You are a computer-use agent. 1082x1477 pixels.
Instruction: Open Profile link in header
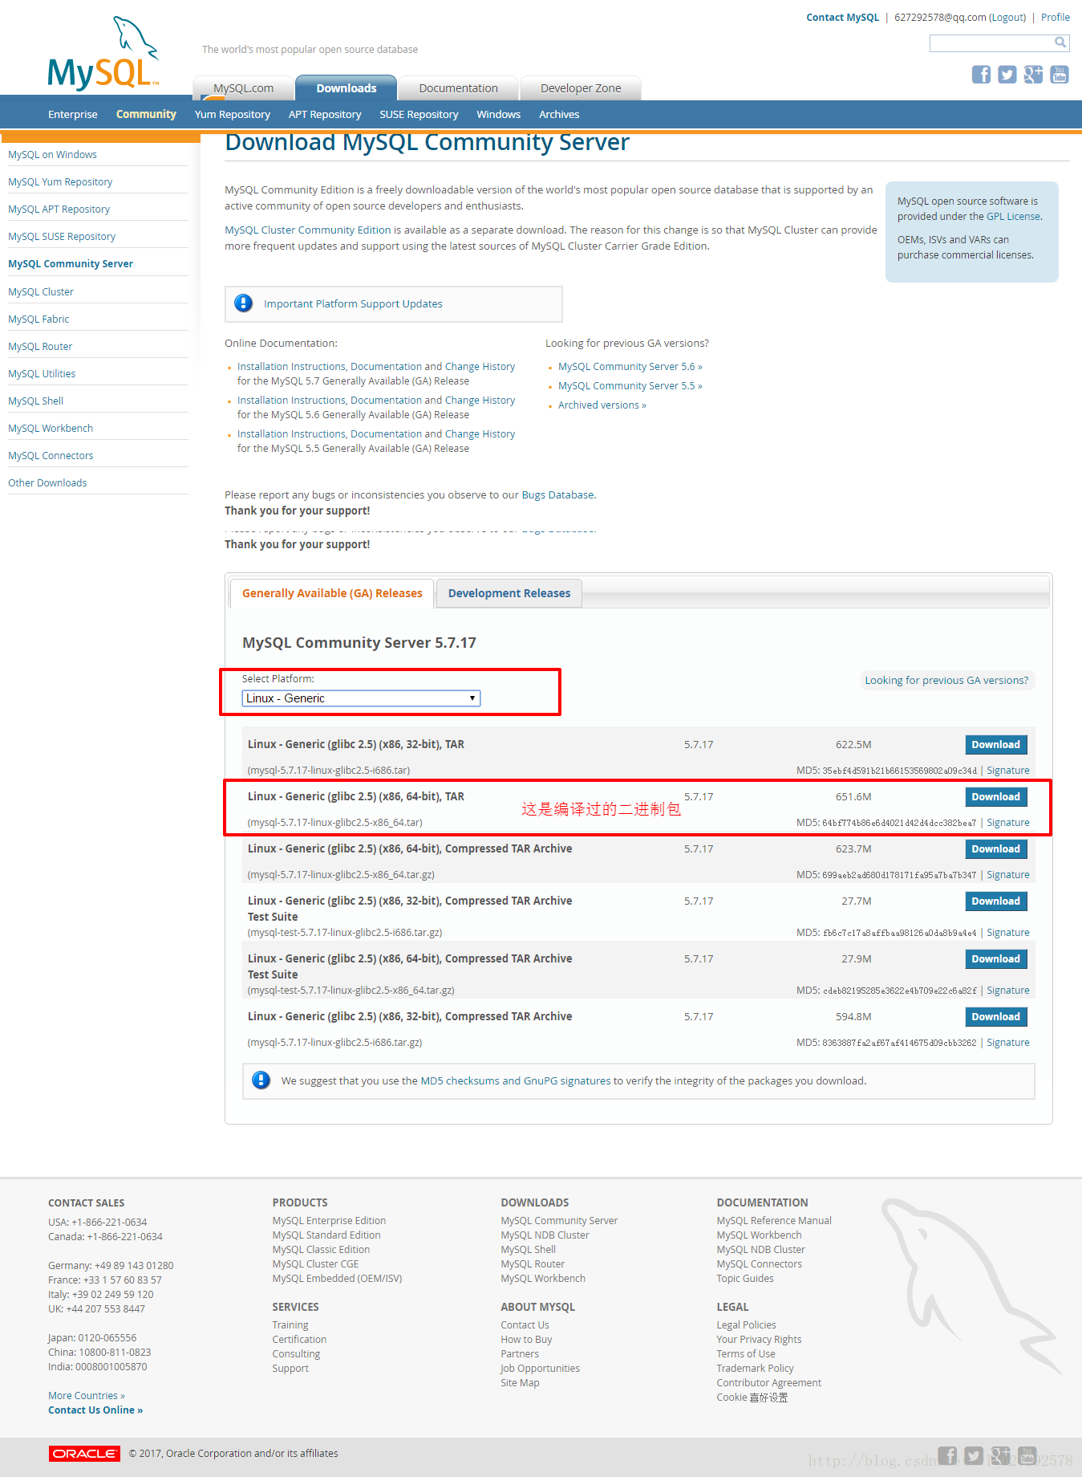pos(1056,18)
